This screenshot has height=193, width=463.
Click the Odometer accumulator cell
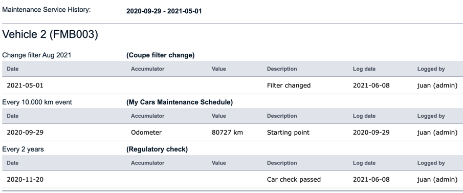click(x=146, y=133)
